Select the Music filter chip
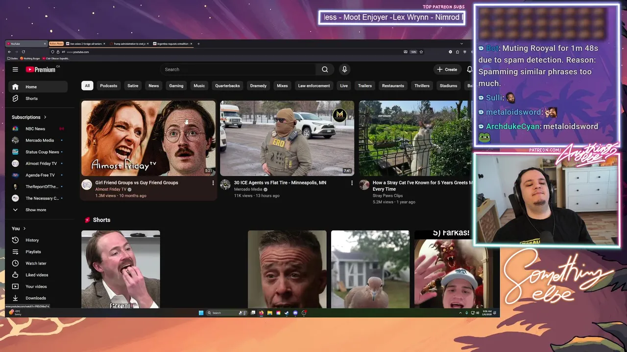This screenshot has height=352, width=627. (199, 86)
